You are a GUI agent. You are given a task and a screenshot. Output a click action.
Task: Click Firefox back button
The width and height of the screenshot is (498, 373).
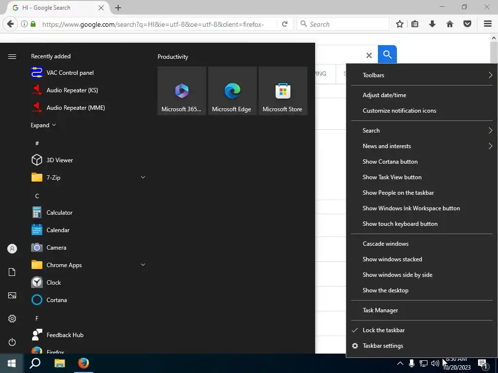[10, 24]
